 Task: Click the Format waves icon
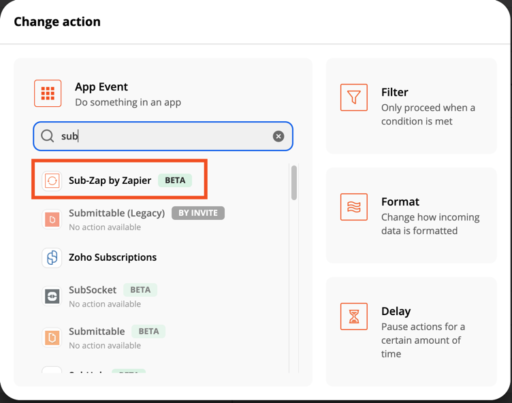click(x=353, y=208)
